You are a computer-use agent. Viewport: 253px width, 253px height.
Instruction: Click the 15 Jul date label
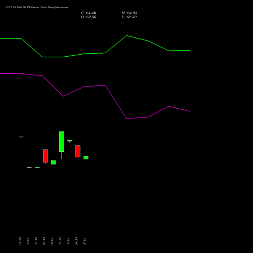28,241
